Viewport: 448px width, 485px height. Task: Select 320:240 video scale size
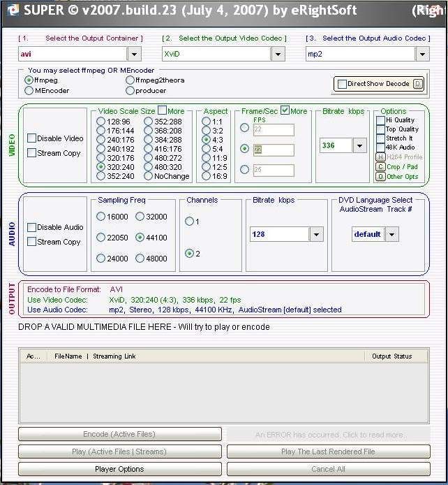pyautogui.click(x=100, y=167)
